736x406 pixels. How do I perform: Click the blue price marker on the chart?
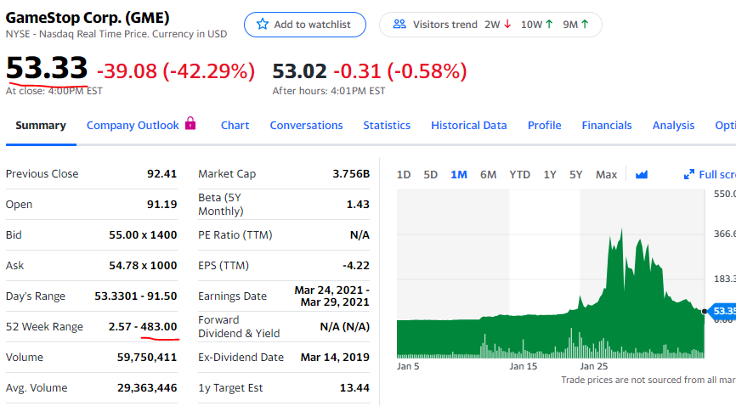(723, 311)
